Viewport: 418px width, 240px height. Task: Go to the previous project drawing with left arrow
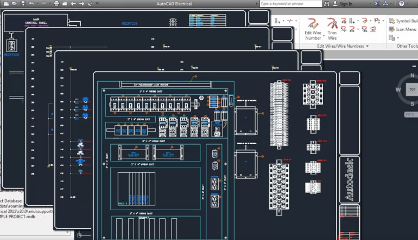(73, 4)
